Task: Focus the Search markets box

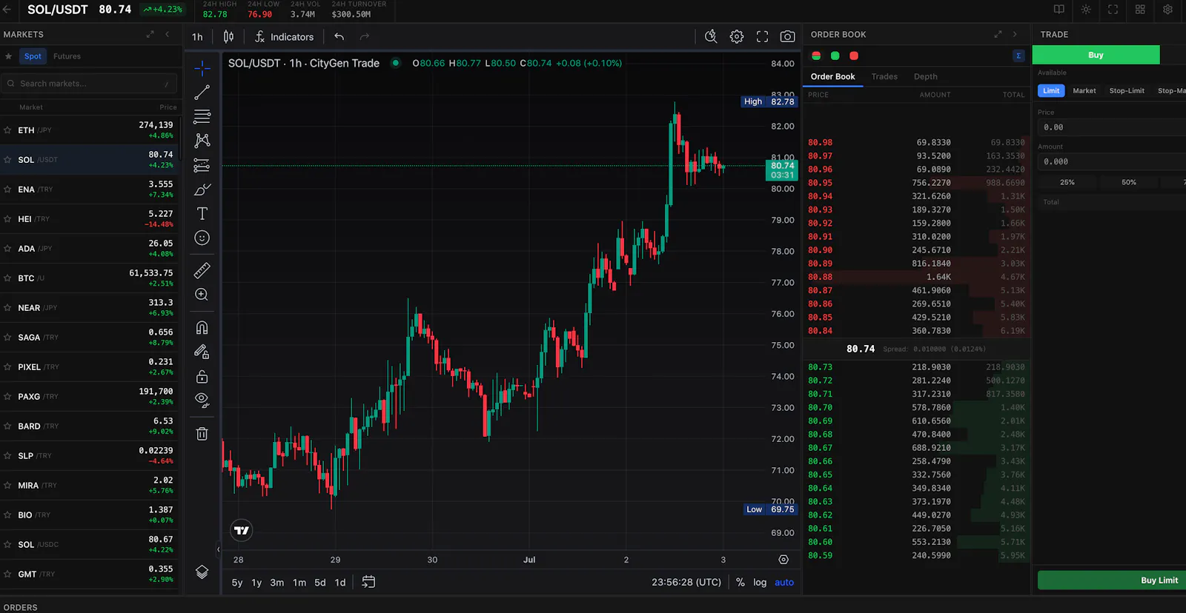Action: [89, 84]
